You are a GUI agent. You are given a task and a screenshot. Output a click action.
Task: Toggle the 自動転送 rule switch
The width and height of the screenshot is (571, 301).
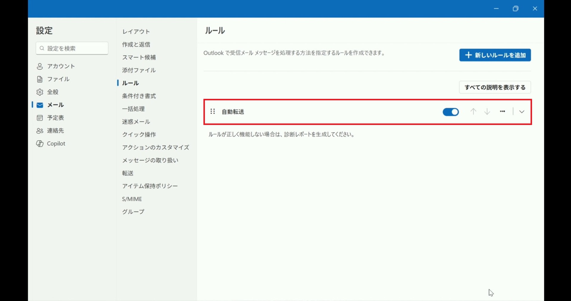pos(451,112)
